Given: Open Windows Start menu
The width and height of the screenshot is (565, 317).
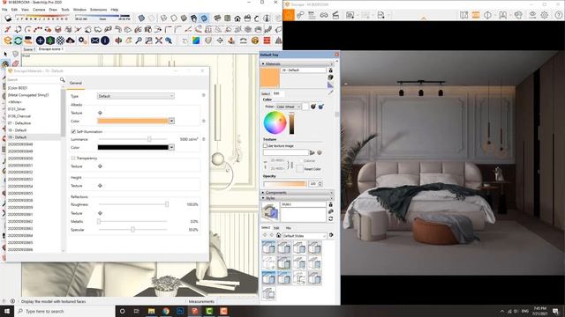Looking at the screenshot, I should [x=6, y=311].
